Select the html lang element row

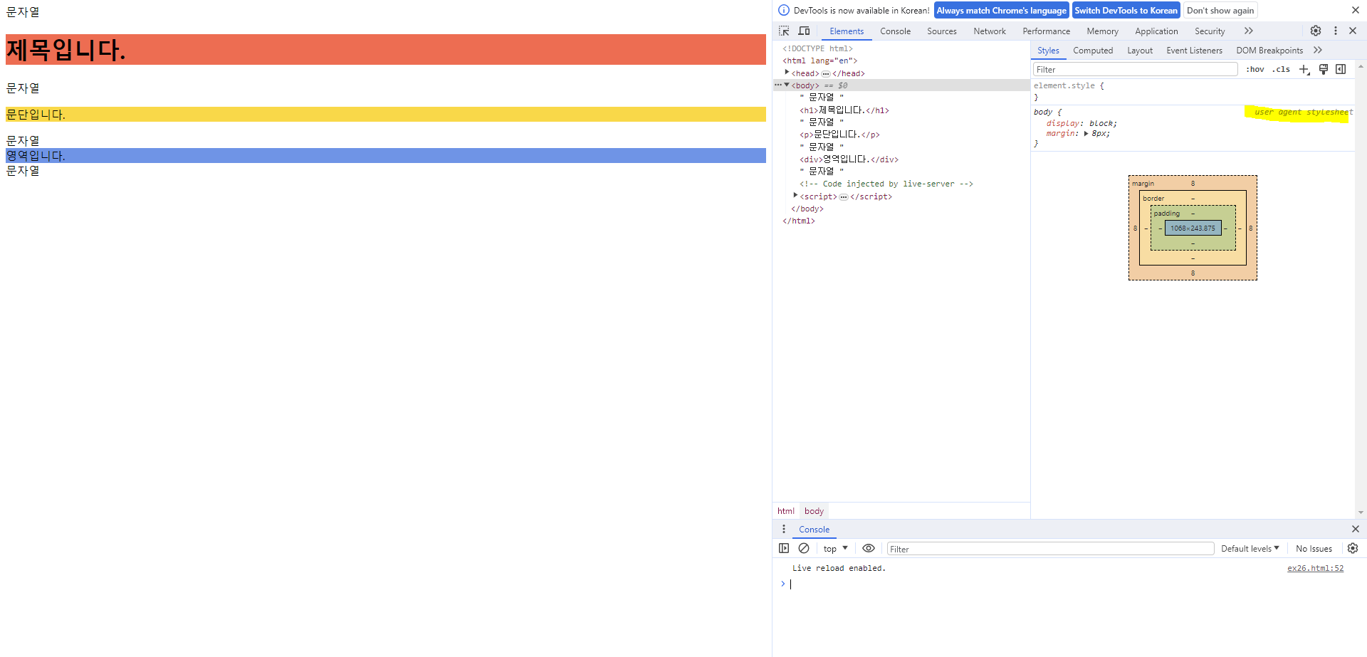point(819,61)
